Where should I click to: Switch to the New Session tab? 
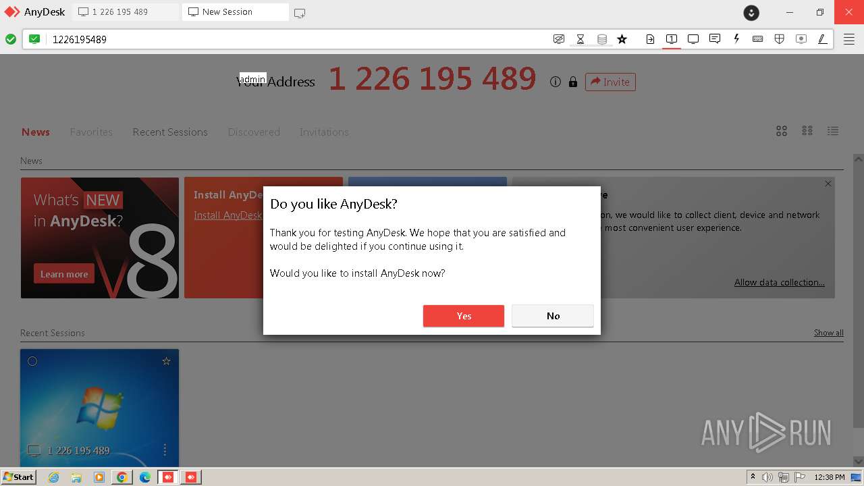click(x=236, y=12)
